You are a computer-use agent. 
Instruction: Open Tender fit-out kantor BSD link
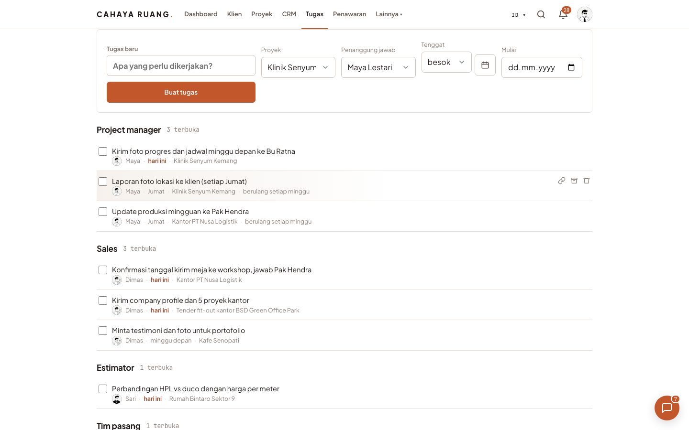238,311
